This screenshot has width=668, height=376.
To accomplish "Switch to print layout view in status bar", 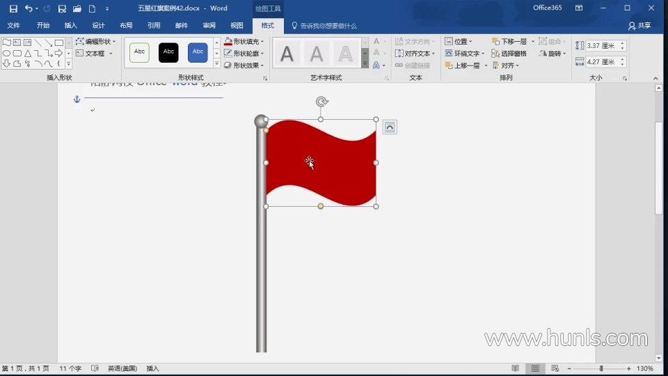I will (x=535, y=368).
